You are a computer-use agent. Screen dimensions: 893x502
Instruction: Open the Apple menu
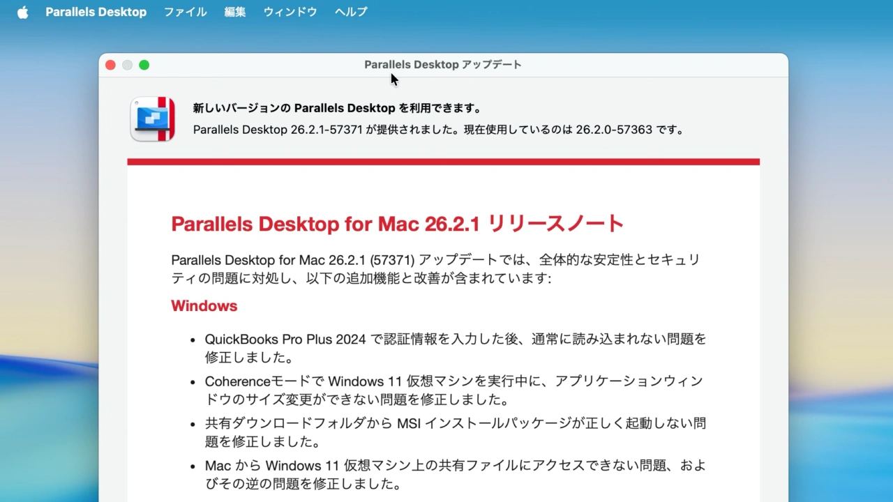(21, 11)
